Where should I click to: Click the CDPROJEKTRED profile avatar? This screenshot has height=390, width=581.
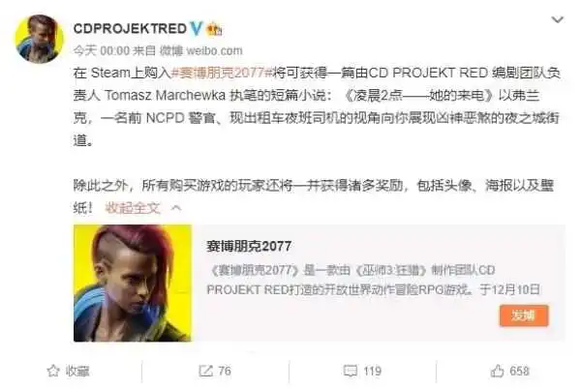[39, 39]
